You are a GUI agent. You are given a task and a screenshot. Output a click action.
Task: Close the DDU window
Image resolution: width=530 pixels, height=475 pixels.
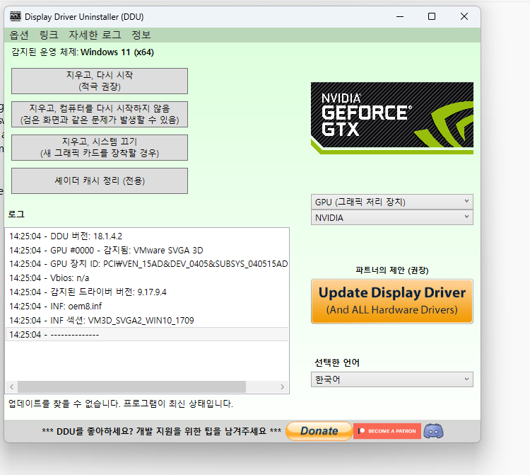(464, 16)
